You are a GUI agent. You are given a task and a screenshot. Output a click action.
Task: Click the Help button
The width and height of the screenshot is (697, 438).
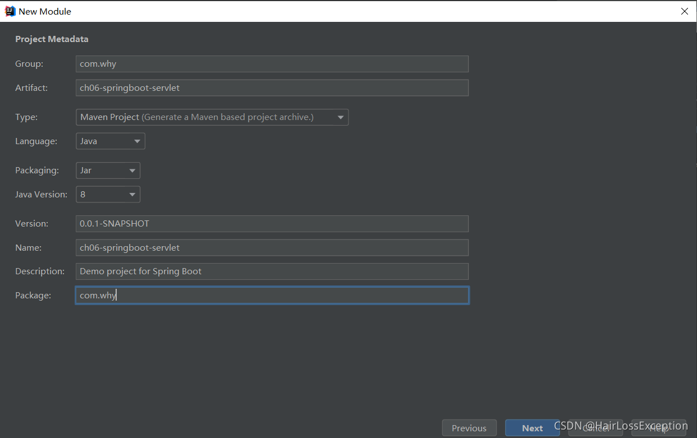tap(659, 427)
